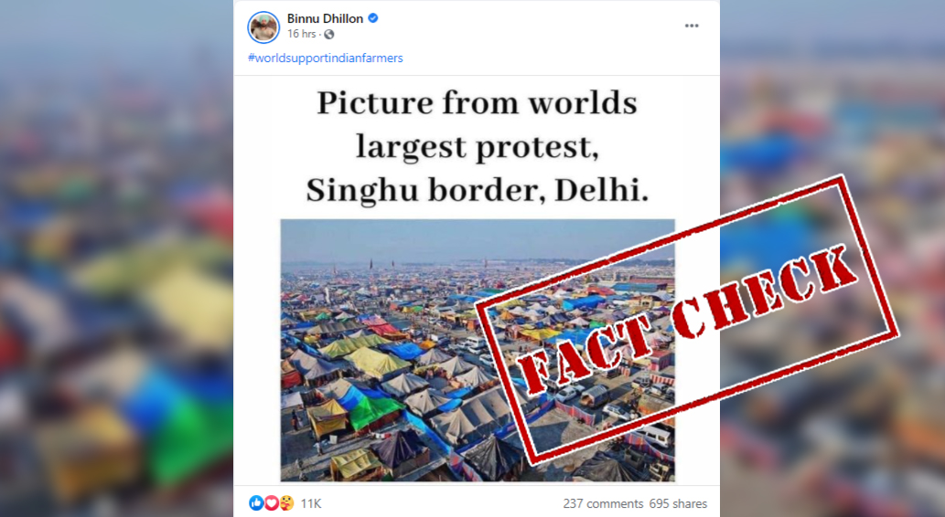Click the red heart reaction icon
Viewport: 945px width, 517px height.
[x=271, y=502]
